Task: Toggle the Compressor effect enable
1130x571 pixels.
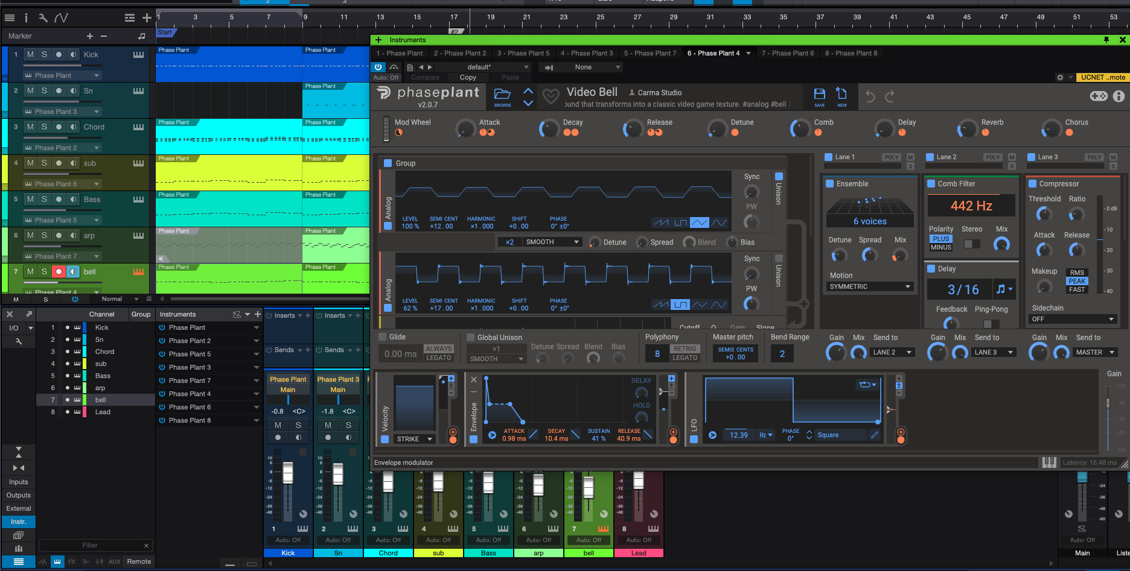Action: coord(1033,184)
